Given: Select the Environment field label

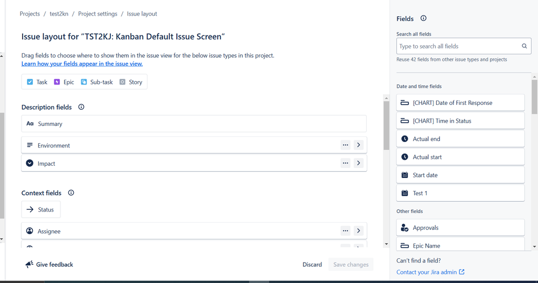Looking at the screenshot, I should coord(54,145).
